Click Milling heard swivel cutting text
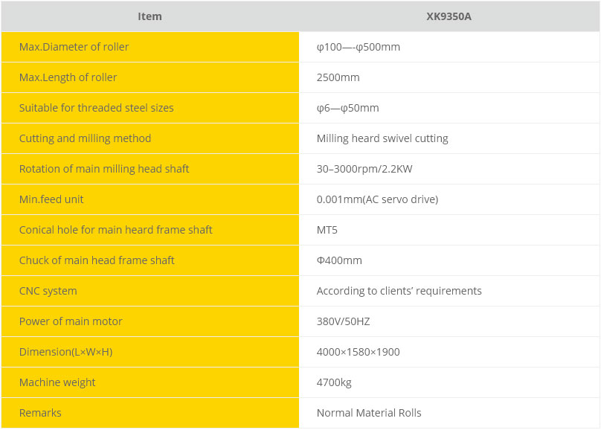Viewport: 601px width, 430px height. (382, 138)
